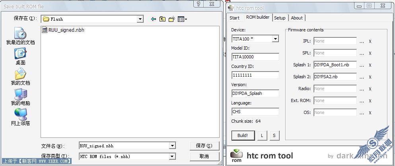The width and height of the screenshot is (395, 166).
Task: Open My Documents shortcut (我的文档)
Action: 21,77
